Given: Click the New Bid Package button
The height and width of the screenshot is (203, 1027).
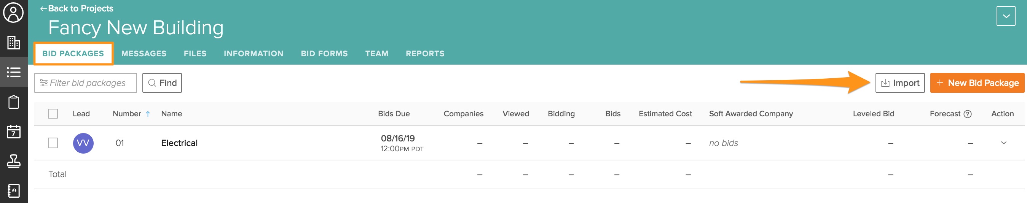Looking at the screenshot, I should [x=977, y=83].
